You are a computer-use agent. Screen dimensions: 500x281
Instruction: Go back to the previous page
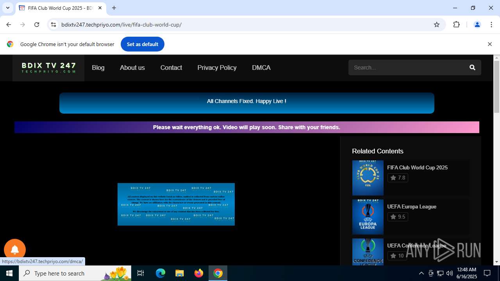tap(9, 25)
